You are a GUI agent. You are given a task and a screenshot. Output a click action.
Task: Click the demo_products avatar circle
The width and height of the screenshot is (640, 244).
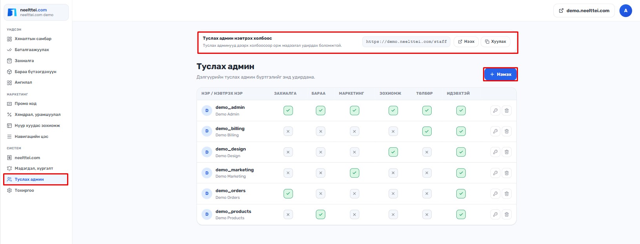click(207, 215)
